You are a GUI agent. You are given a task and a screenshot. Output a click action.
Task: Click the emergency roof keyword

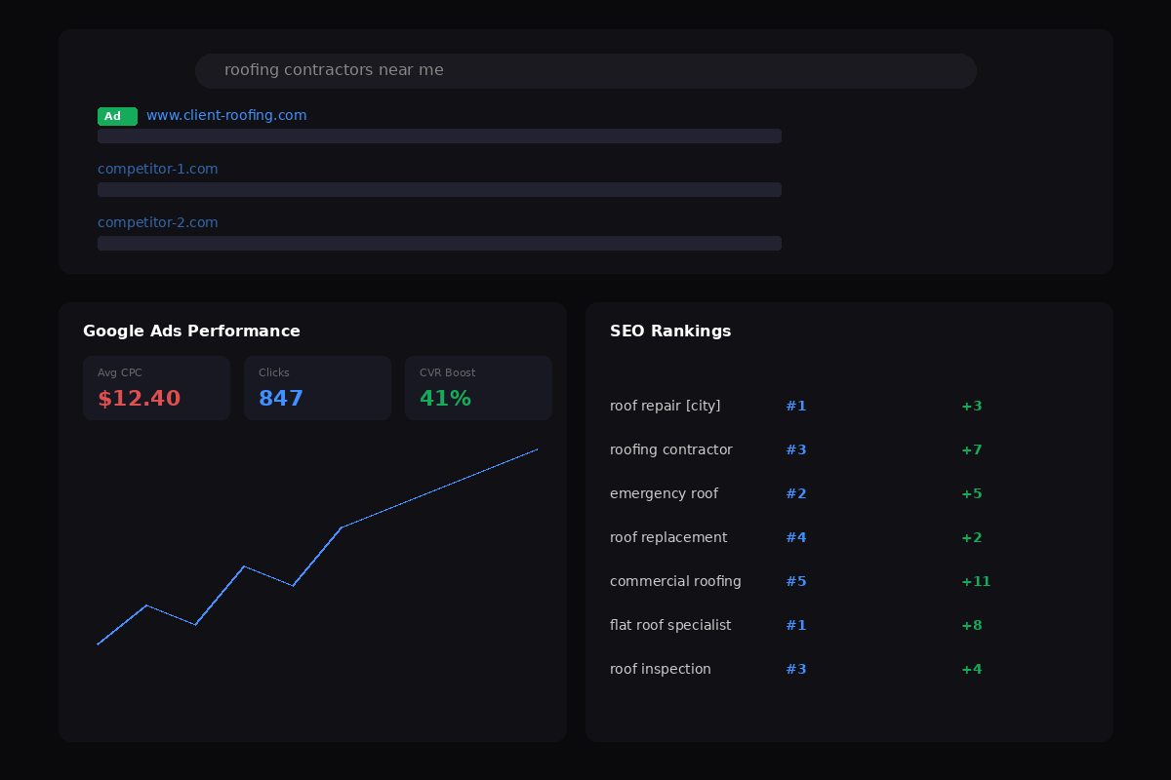[x=664, y=493]
